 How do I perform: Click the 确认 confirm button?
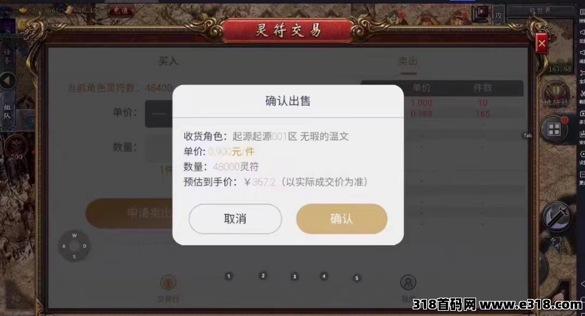click(x=342, y=218)
